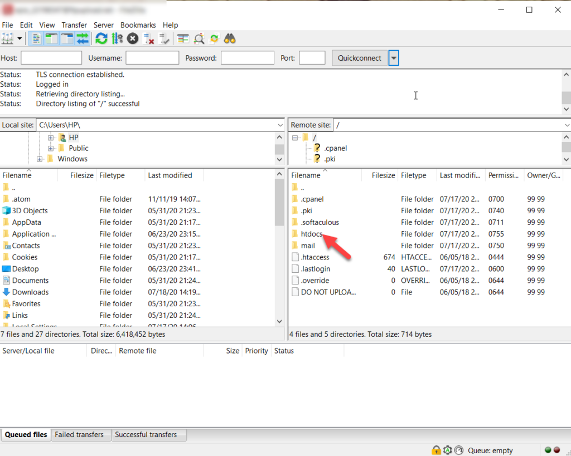Select the .override remote file

315,281
